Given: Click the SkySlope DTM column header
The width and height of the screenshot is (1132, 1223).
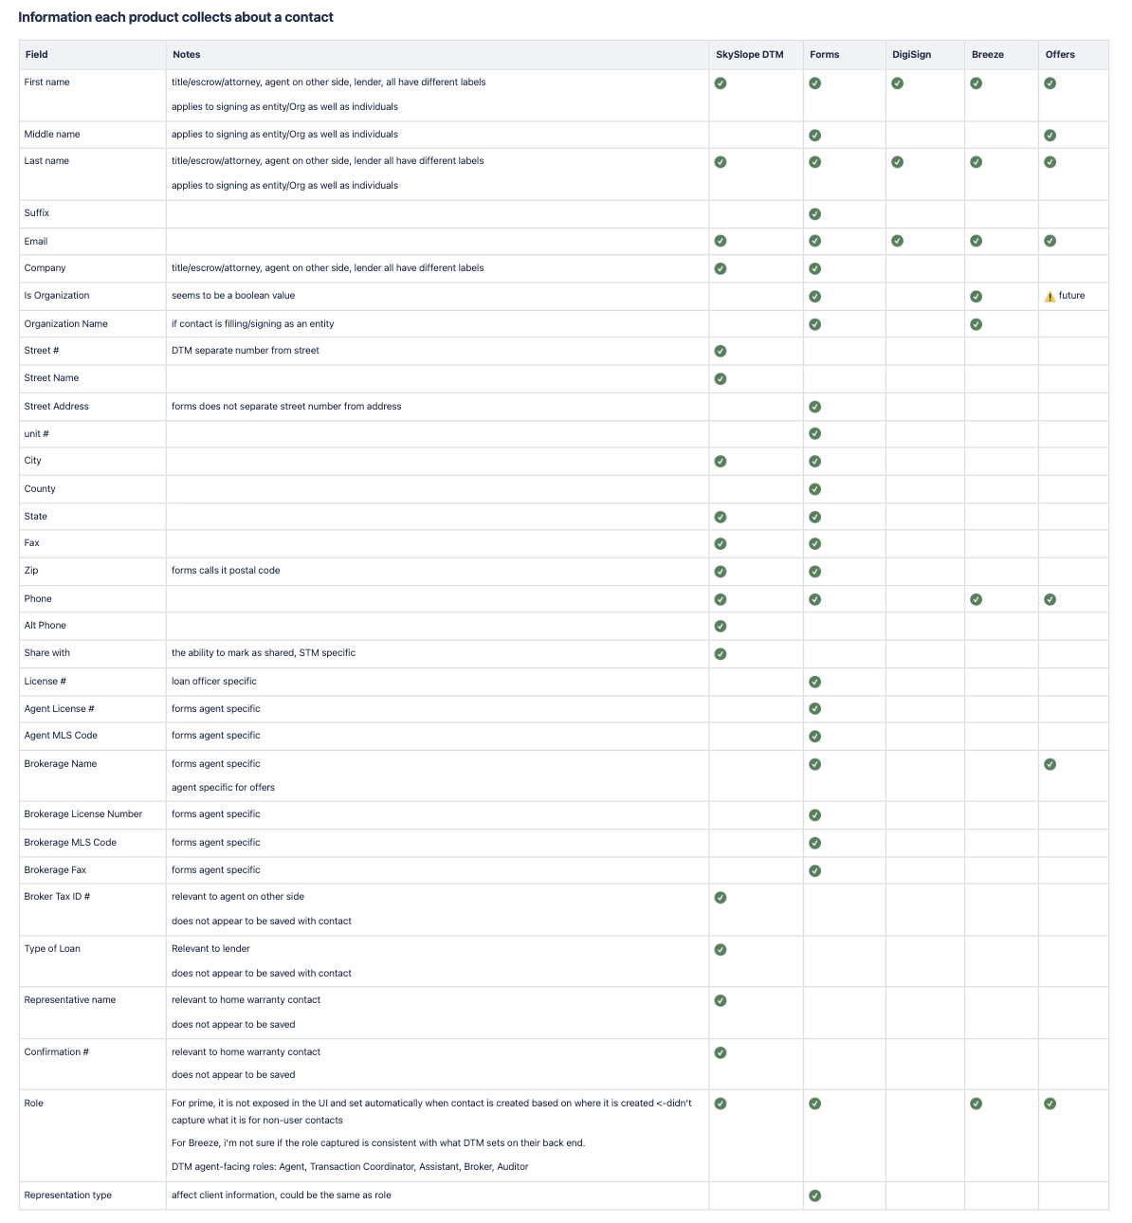Looking at the screenshot, I should tap(749, 55).
